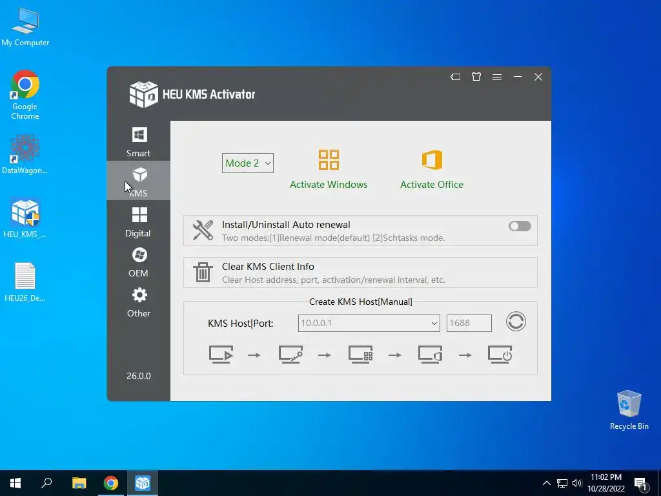
Task: Open My Computer desktop icon
Action: (x=25, y=27)
